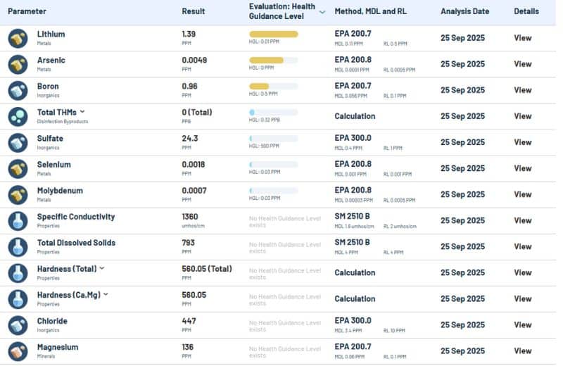This screenshot has width=563, height=366.
Task: Click the Boron inorganics icon
Action: click(18, 90)
